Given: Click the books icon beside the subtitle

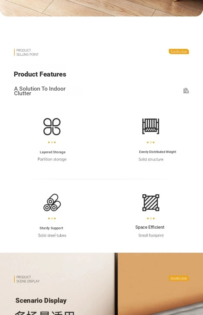Looking at the screenshot, I should pyautogui.click(x=186, y=91).
